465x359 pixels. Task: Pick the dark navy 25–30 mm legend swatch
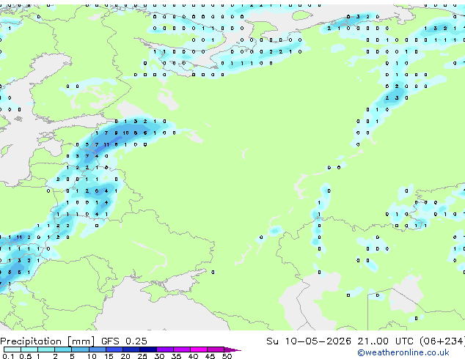coord(148,349)
